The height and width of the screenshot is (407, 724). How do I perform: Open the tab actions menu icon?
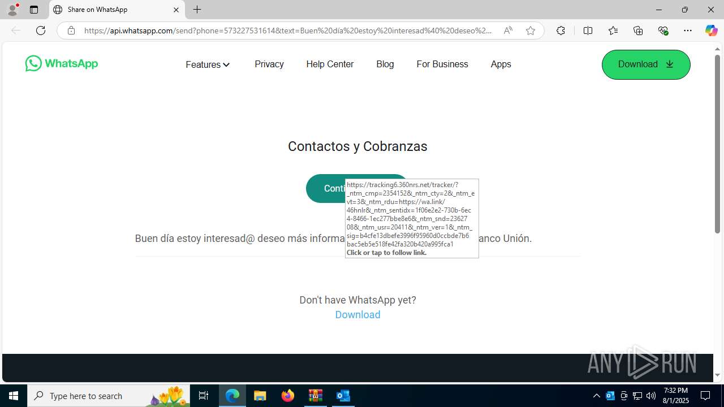(34, 10)
